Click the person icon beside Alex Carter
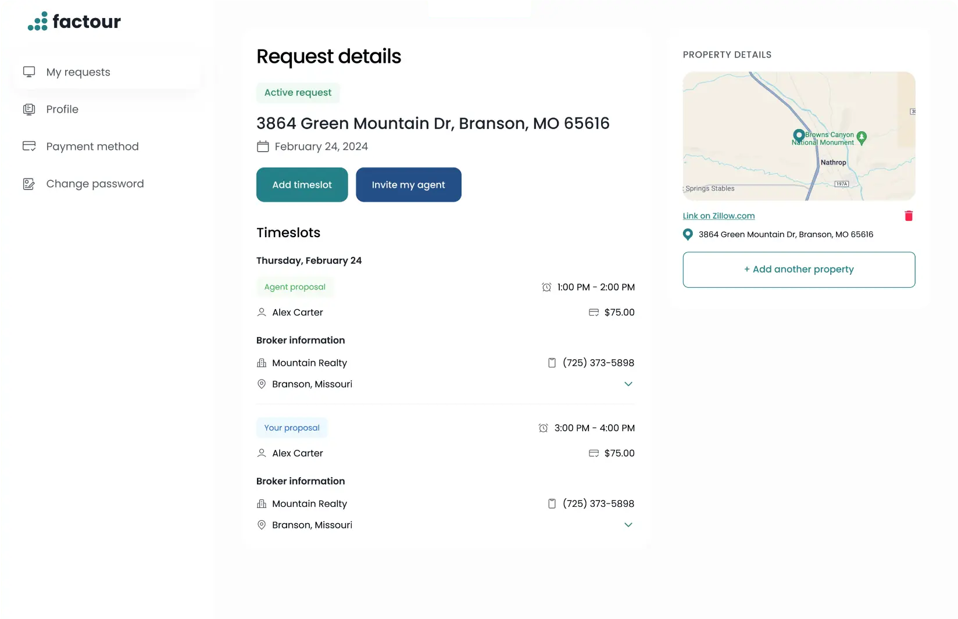Image resolution: width=958 pixels, height=619 pixels. [262, 312]
